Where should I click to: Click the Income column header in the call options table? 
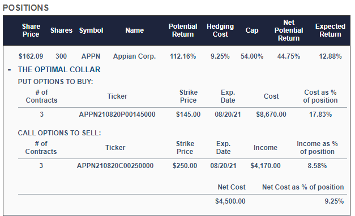[x=266, y=147]
